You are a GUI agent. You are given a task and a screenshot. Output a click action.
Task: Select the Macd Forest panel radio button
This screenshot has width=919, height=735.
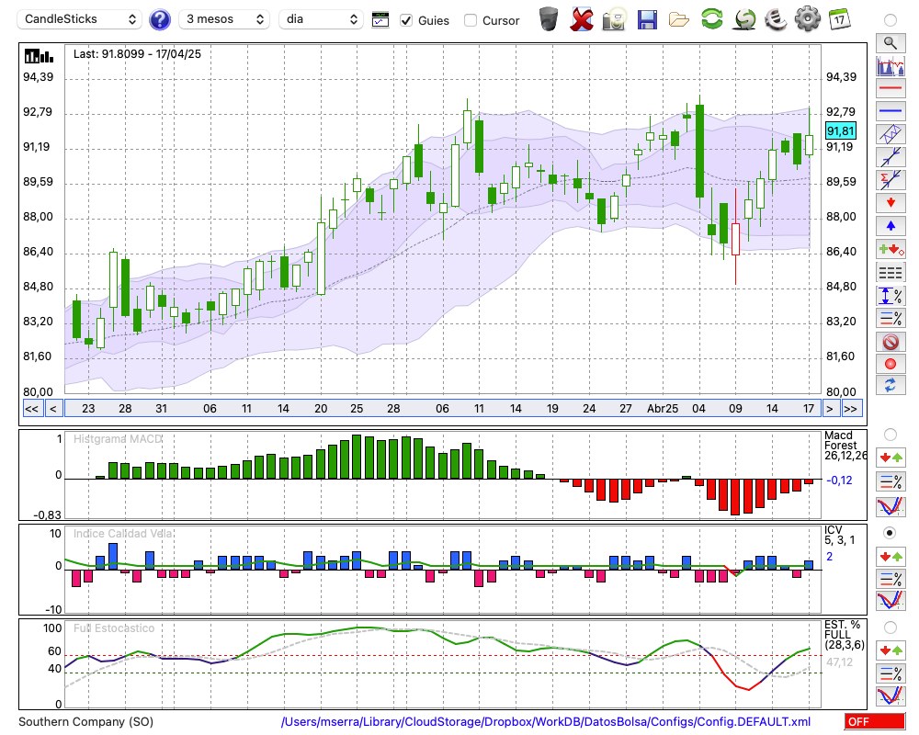click(x=891, y=435)
